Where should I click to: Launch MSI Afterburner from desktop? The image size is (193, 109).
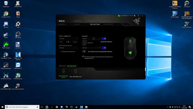pos(18,76)
